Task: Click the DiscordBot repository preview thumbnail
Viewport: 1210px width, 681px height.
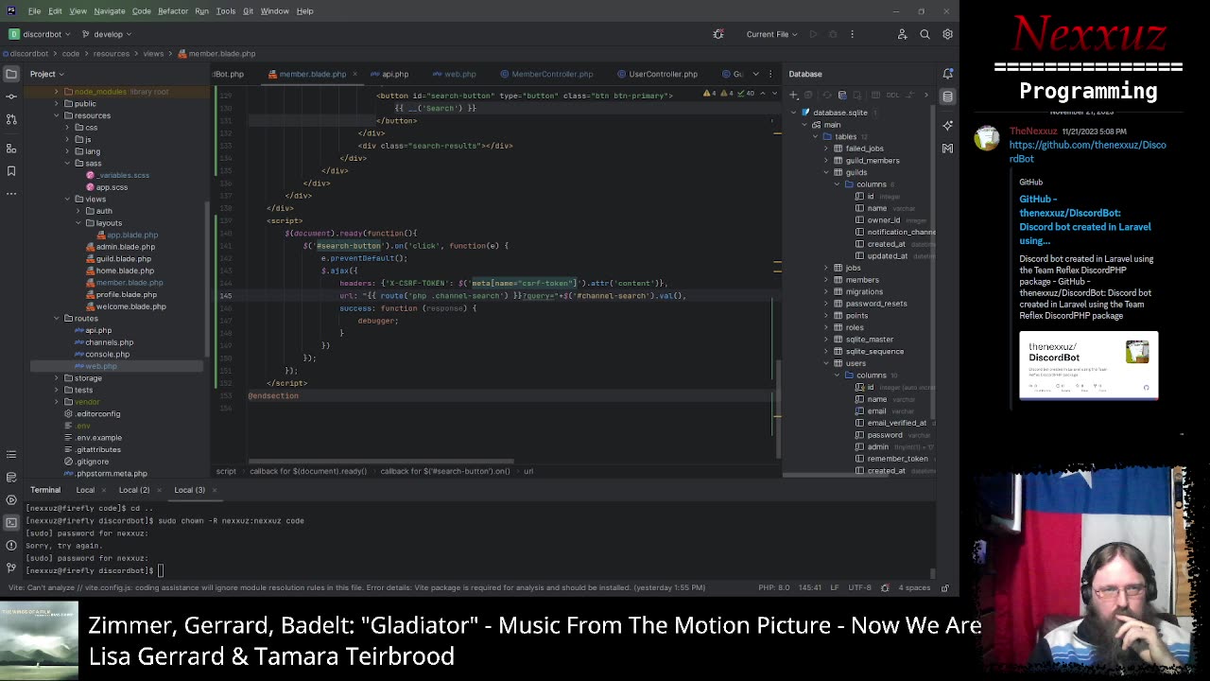Action: (1088, 366)
